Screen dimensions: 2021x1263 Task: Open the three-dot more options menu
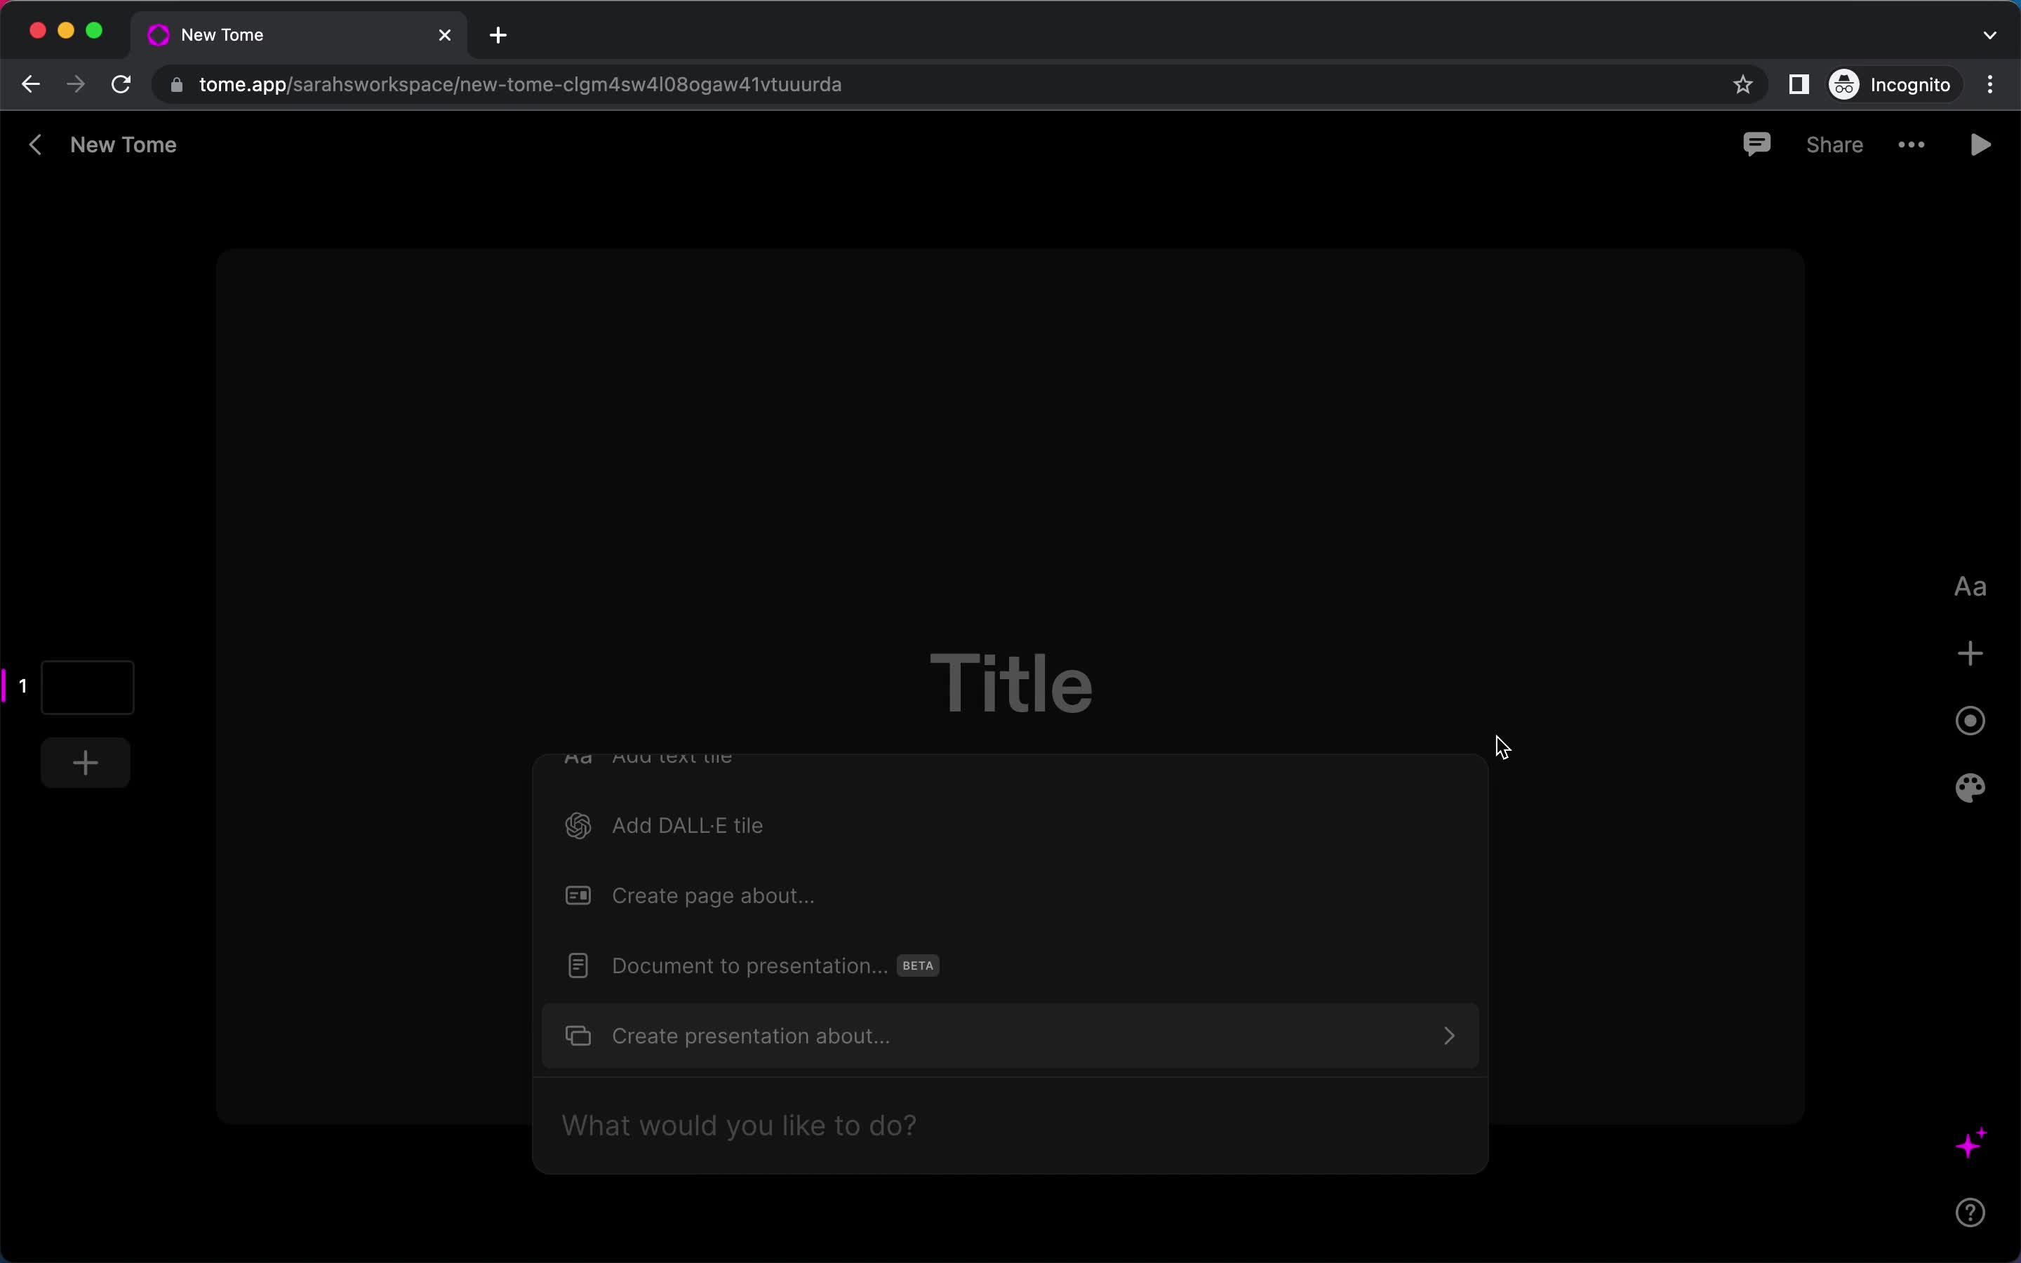click(1912, 145)
